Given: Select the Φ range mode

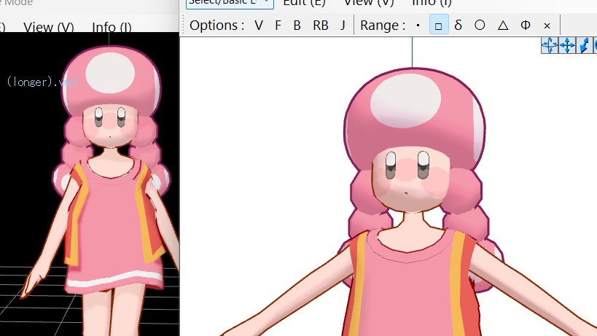Looking at the screenshot, I should pyautogui.click(x=526, y=26).
